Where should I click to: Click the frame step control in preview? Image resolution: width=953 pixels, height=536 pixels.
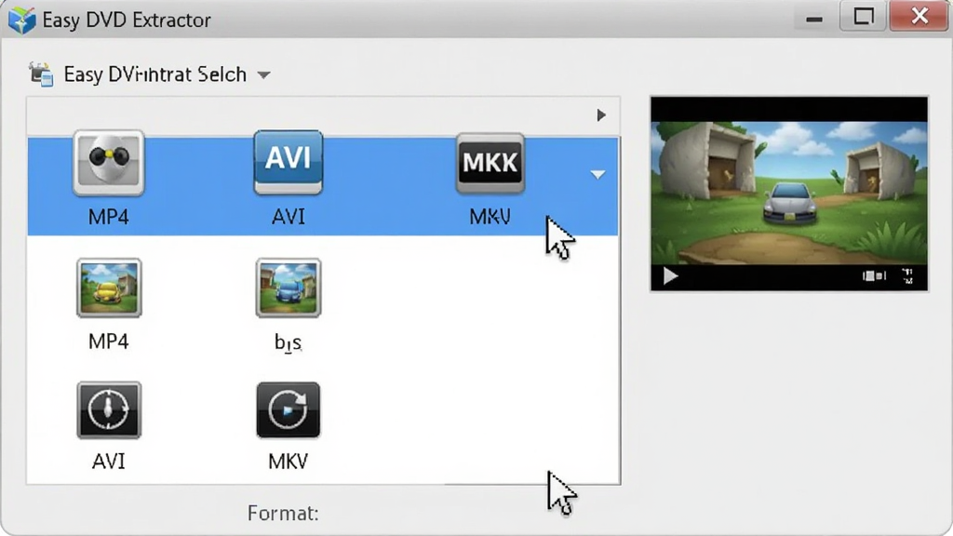(x=874, y=275)
